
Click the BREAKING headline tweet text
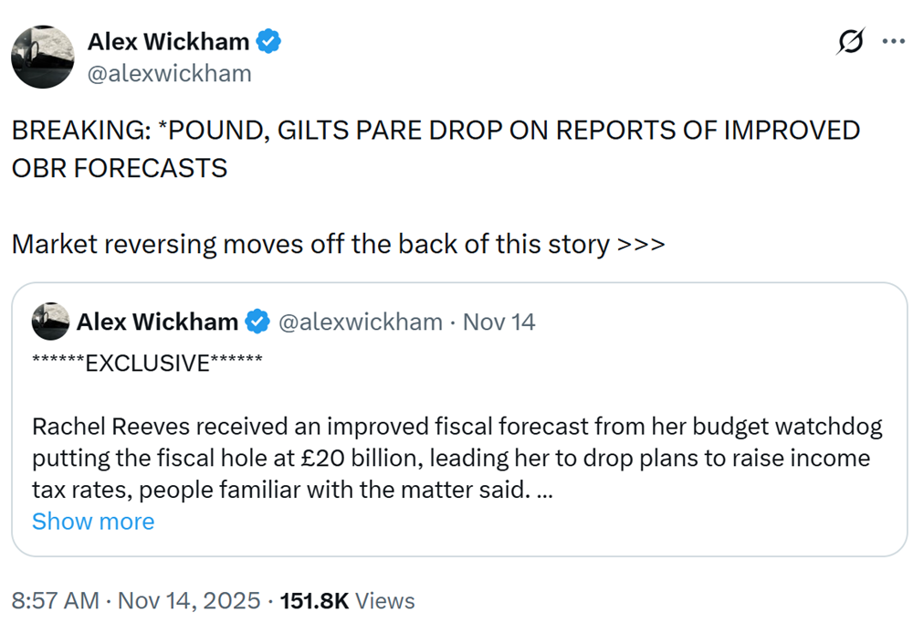point(435,131)
